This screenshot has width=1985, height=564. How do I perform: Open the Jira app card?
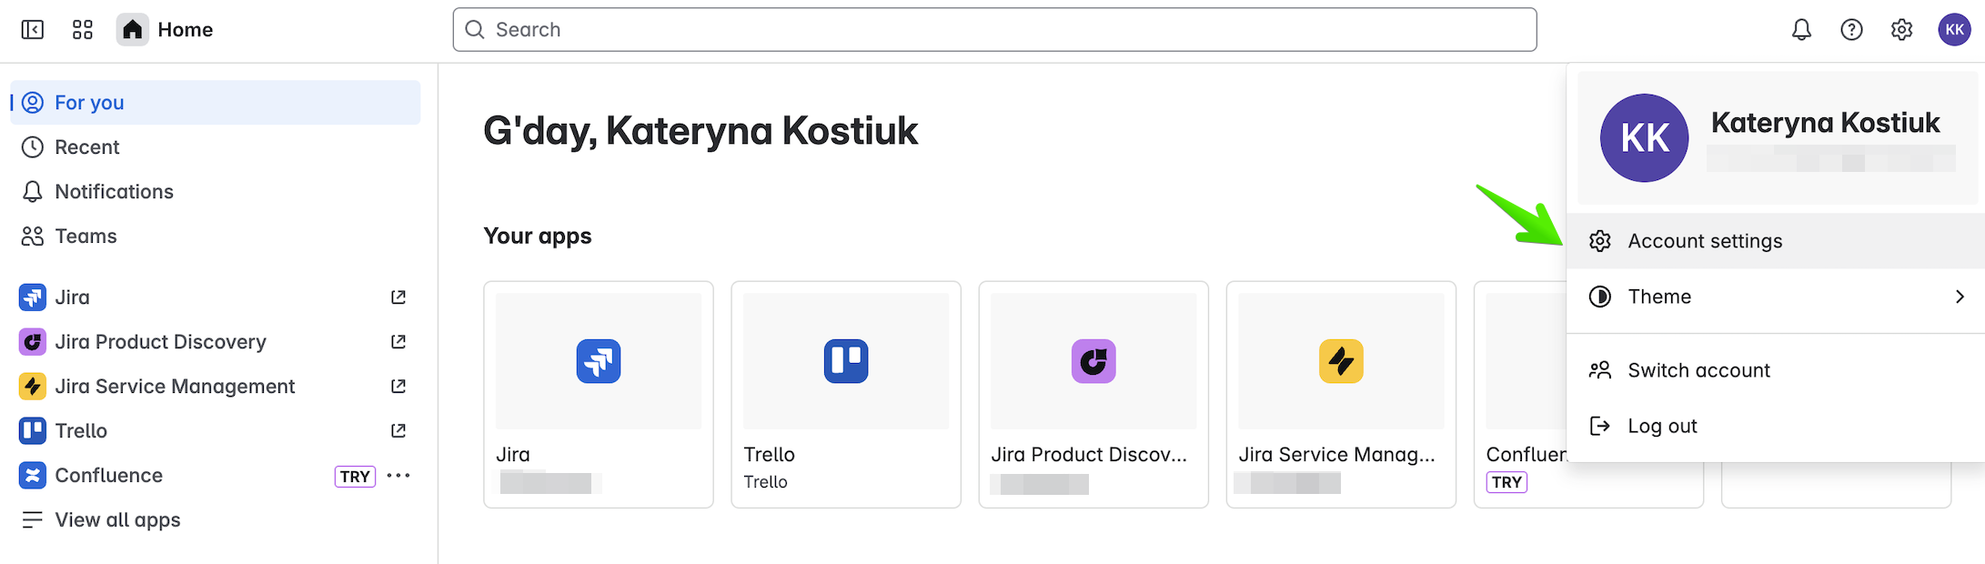(599, 395)
